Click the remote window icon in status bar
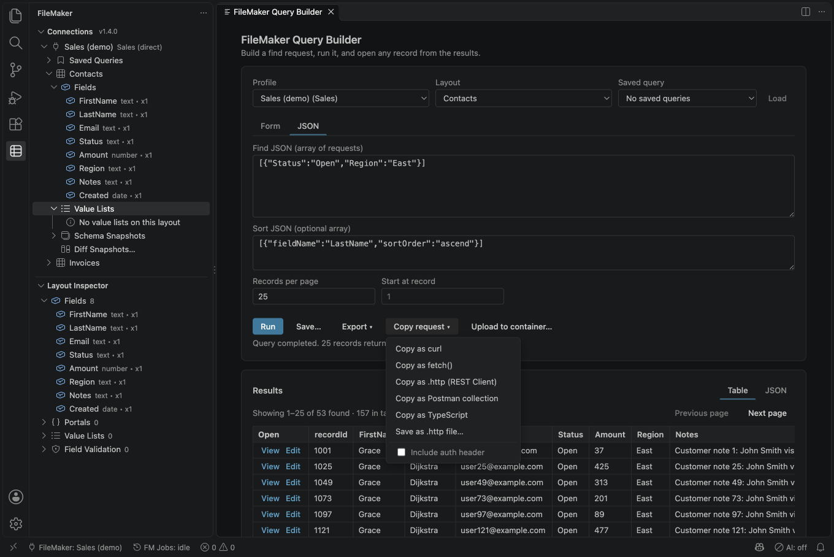The height and width of the screenshot is (557, 834). (13, 547)
